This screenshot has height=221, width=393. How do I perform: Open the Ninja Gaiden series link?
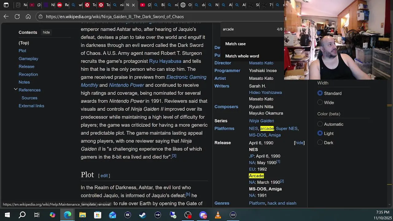pyautogui.click(x=261, y=121)
